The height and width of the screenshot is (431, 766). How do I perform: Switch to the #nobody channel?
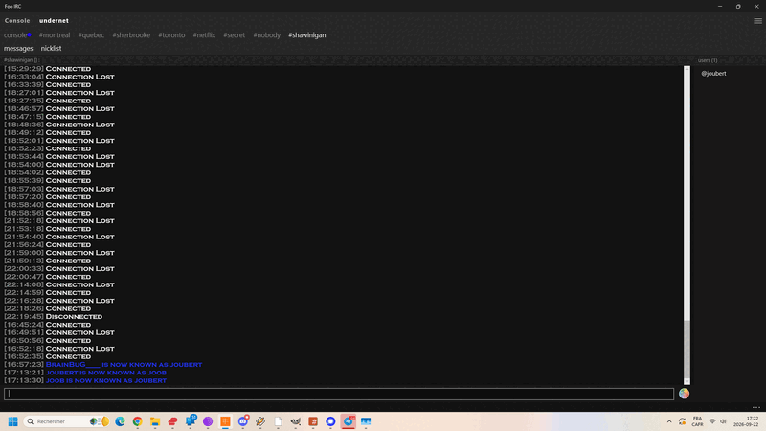coord(267,35)
